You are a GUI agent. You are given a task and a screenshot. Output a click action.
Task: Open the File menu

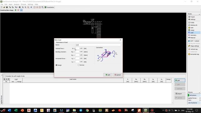point(2,4)
